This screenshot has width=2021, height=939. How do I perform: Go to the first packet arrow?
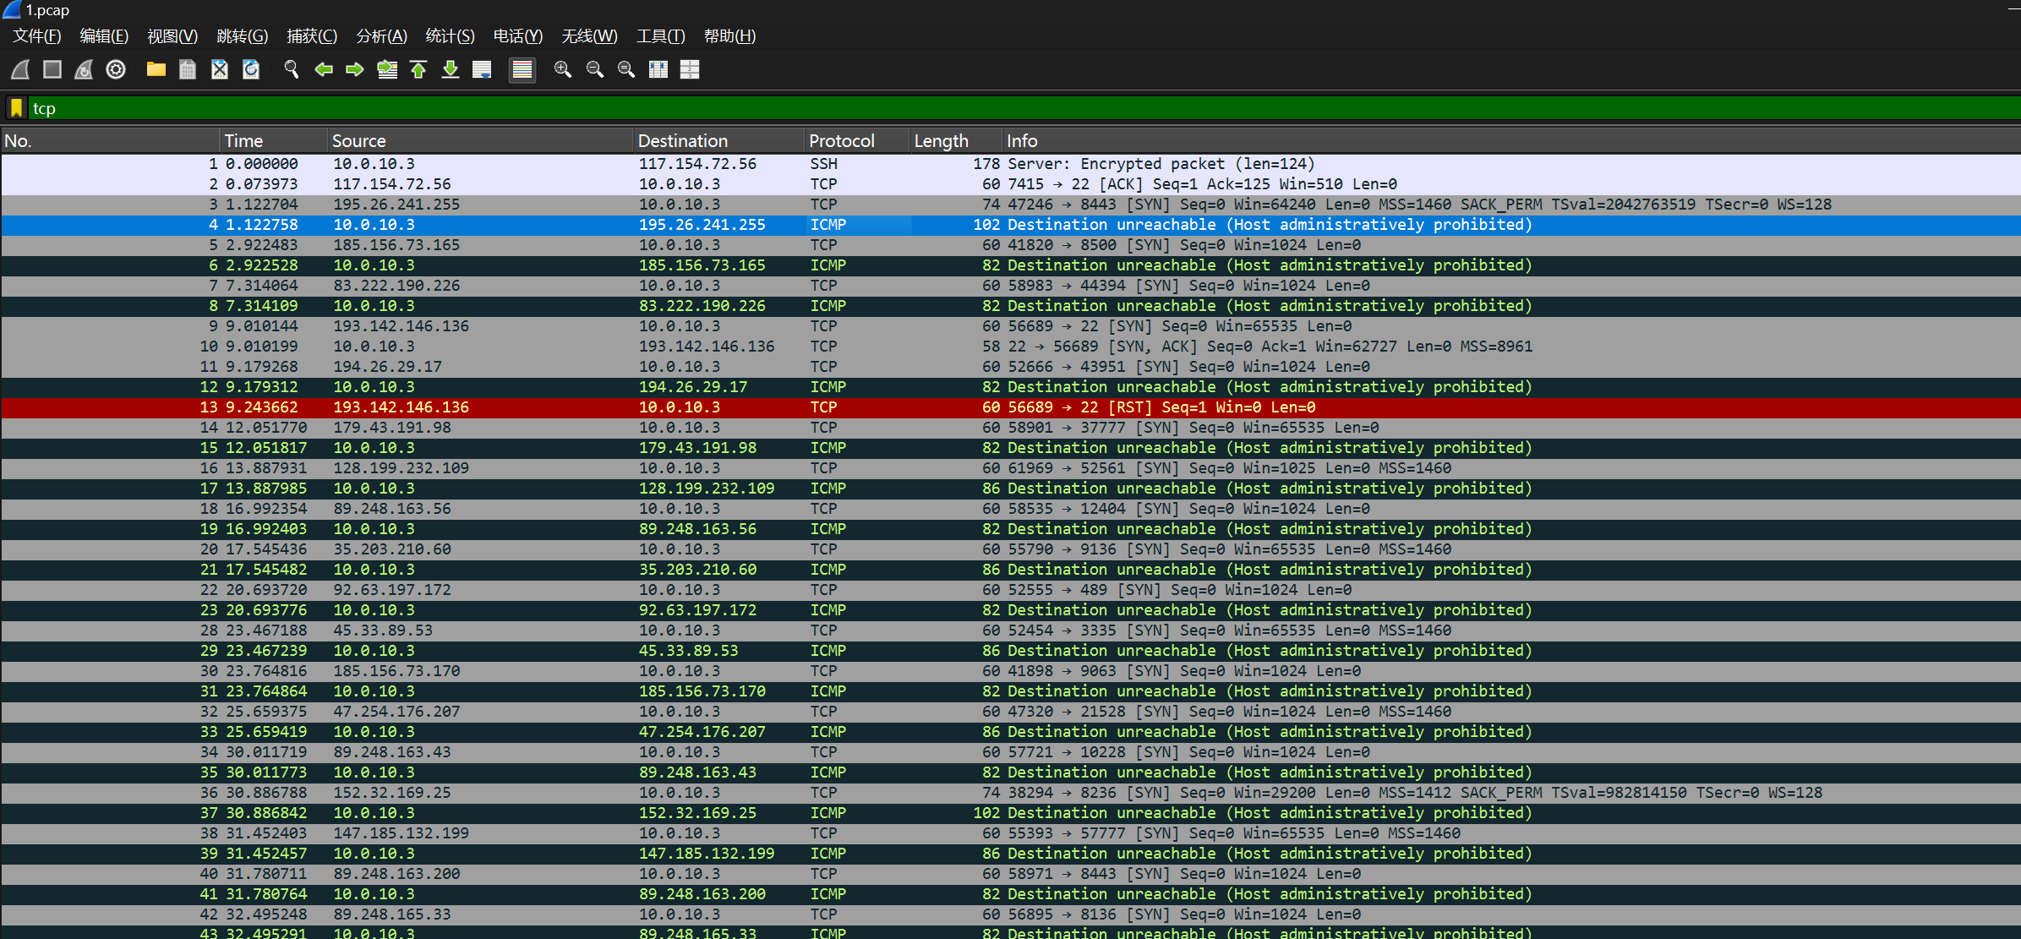(x=418, y=69)
